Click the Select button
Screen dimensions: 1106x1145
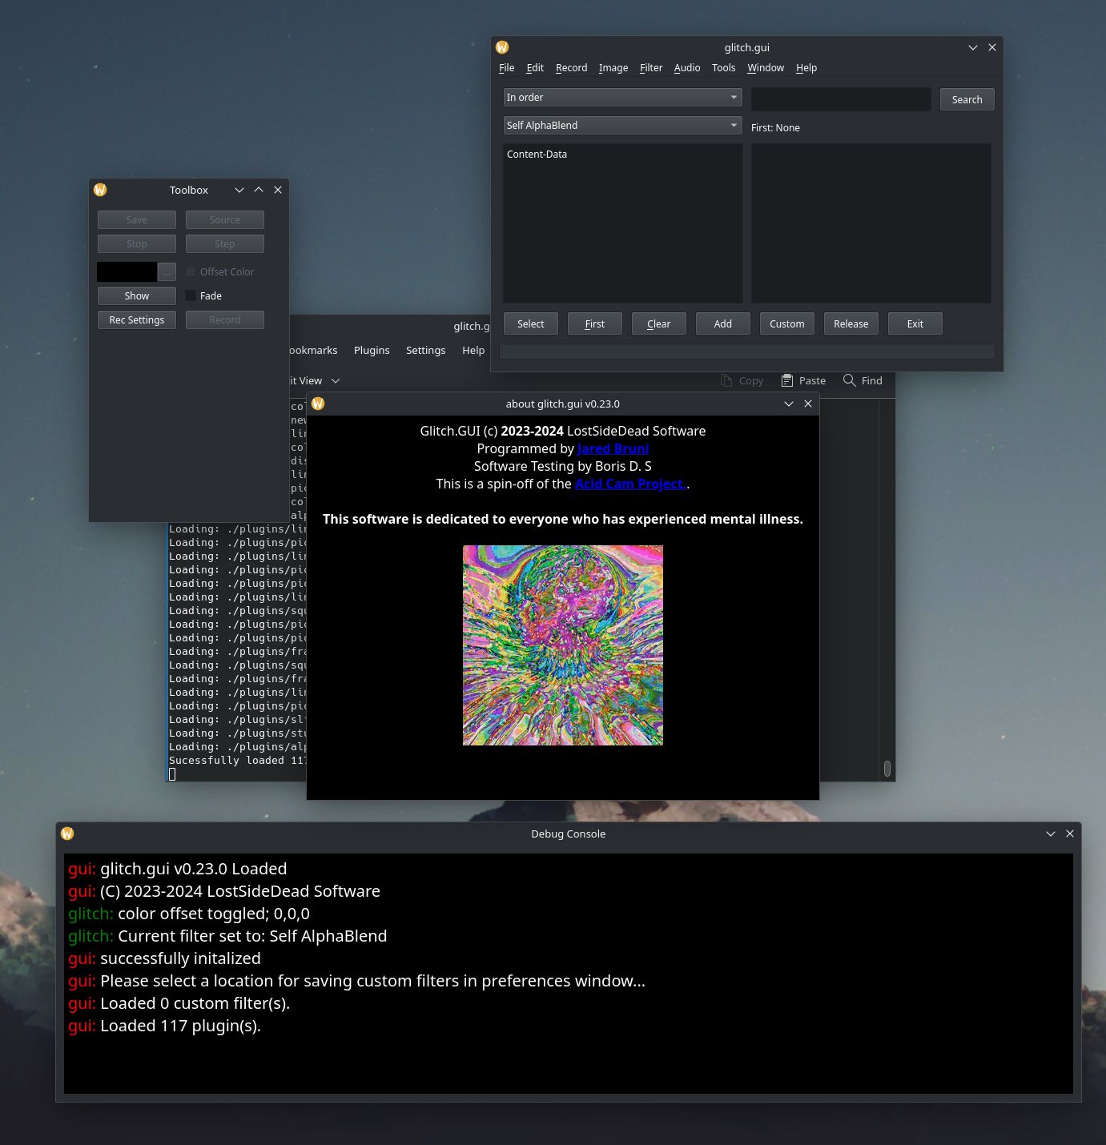pyautogui.click(x=530, y=323)
